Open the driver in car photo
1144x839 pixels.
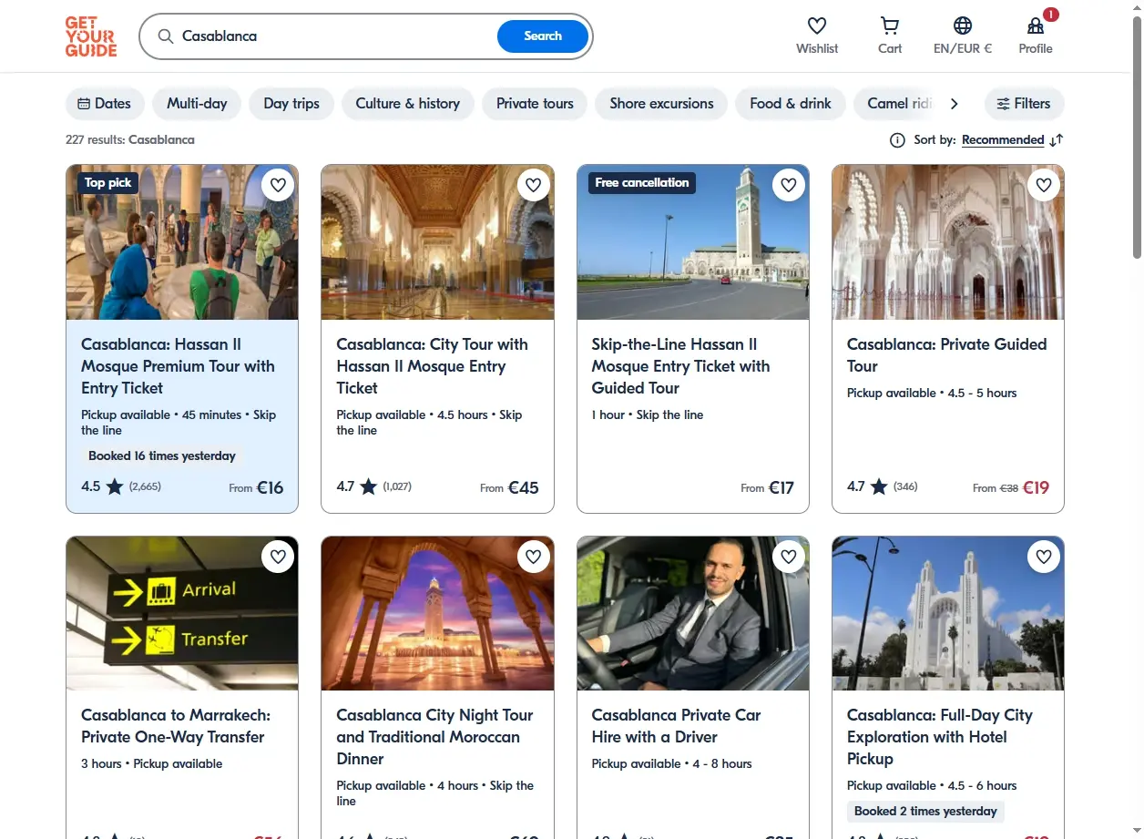tap(692, 613)
